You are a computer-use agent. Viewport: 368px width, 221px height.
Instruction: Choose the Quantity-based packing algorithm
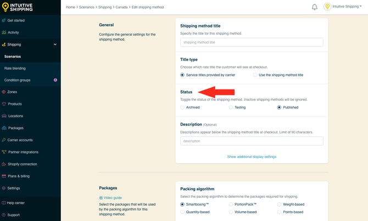182,212
